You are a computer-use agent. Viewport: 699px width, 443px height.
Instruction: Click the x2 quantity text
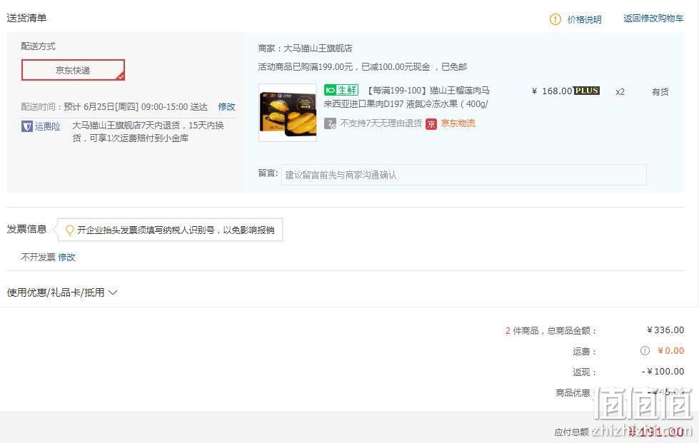coord(620,92)
